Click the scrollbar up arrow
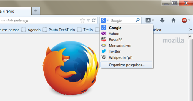The width and height of the screenshot is (193, 101). 190,36
